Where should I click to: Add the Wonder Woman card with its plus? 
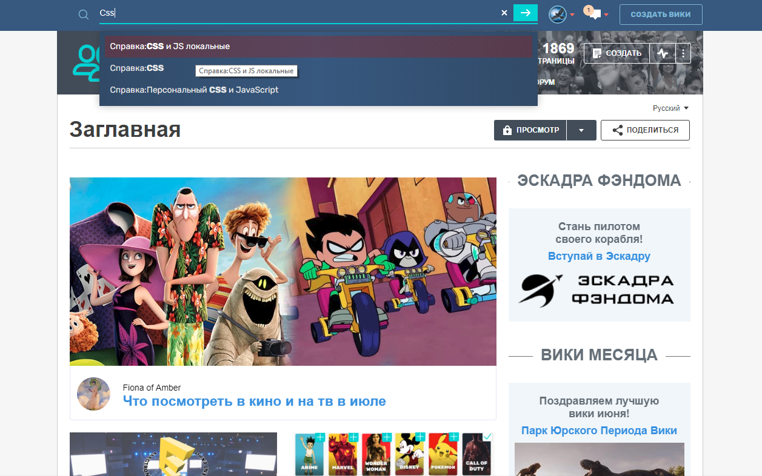[x=387, y=437]
